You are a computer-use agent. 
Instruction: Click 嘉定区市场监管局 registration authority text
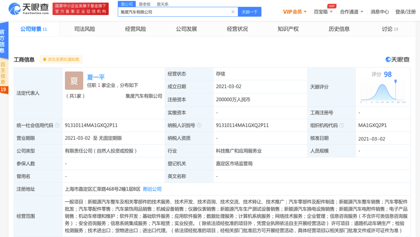click(234, 163)
